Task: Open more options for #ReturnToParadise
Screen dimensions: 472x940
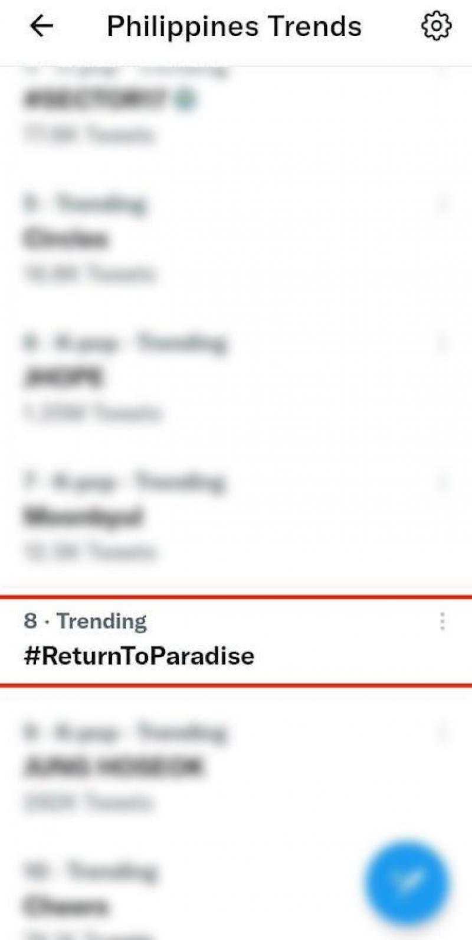Action: [x=442, y=621]
